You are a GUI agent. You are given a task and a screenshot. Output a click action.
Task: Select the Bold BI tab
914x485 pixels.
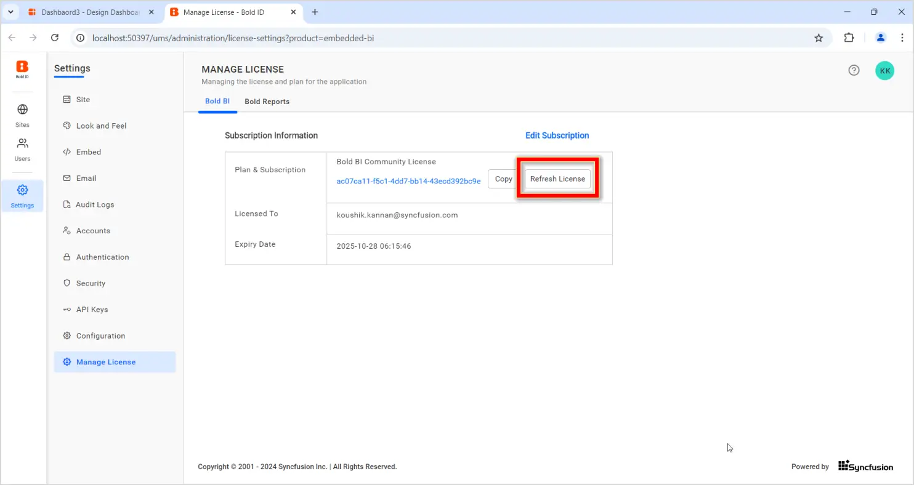[217, 102]
